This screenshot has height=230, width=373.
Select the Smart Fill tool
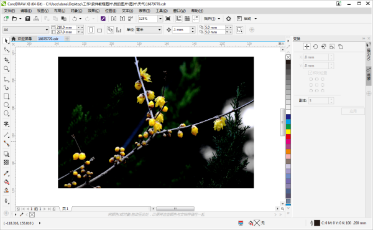(6, 191)
